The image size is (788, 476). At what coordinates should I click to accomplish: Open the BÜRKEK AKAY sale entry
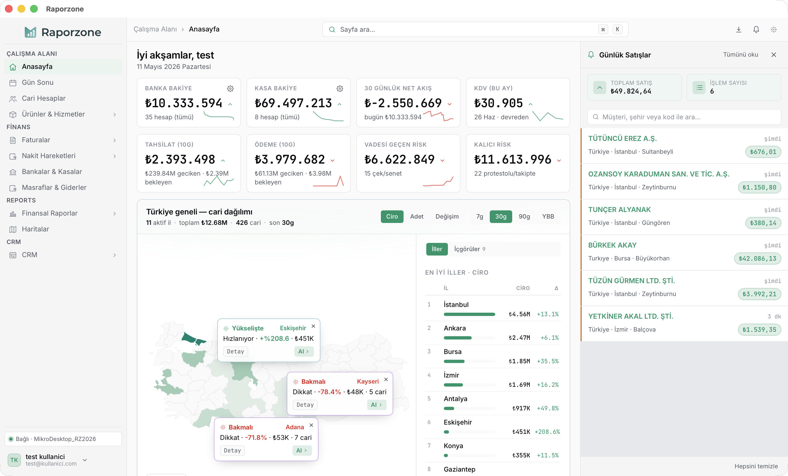pyautogui.click(x=684, y=252)
